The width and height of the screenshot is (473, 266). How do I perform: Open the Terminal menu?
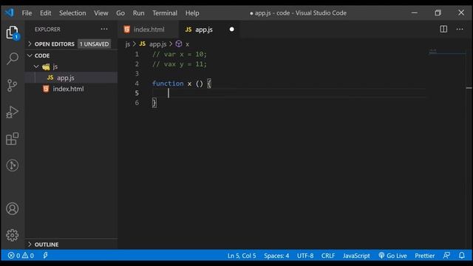165,13
